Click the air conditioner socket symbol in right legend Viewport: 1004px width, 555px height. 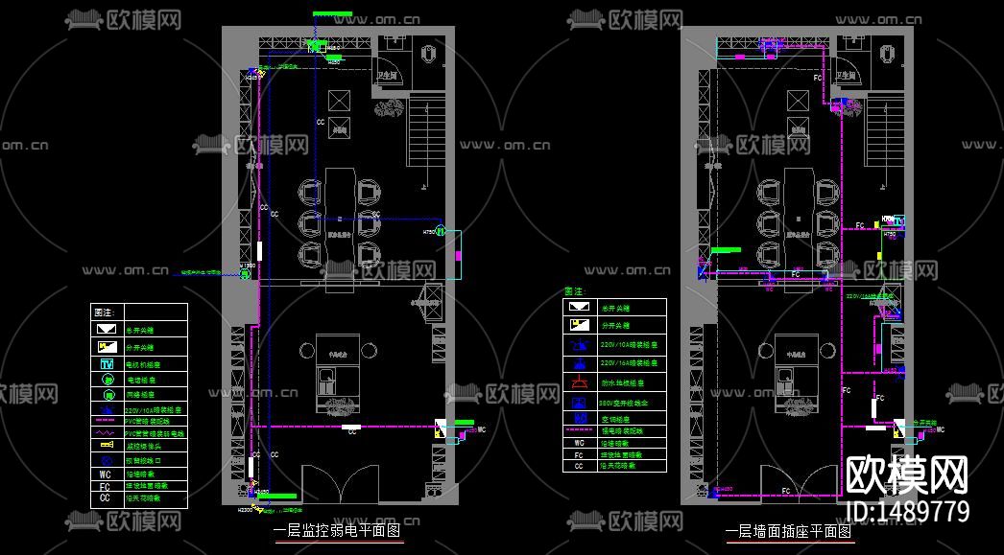[579, 417]
